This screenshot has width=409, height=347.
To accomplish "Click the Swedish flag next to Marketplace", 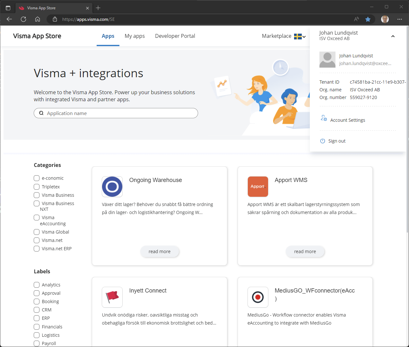I will (x=299, y=36).
